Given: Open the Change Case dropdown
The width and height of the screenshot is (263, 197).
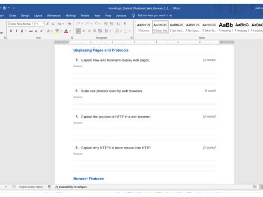Looking at the screenshot, I should click(61, 24).
